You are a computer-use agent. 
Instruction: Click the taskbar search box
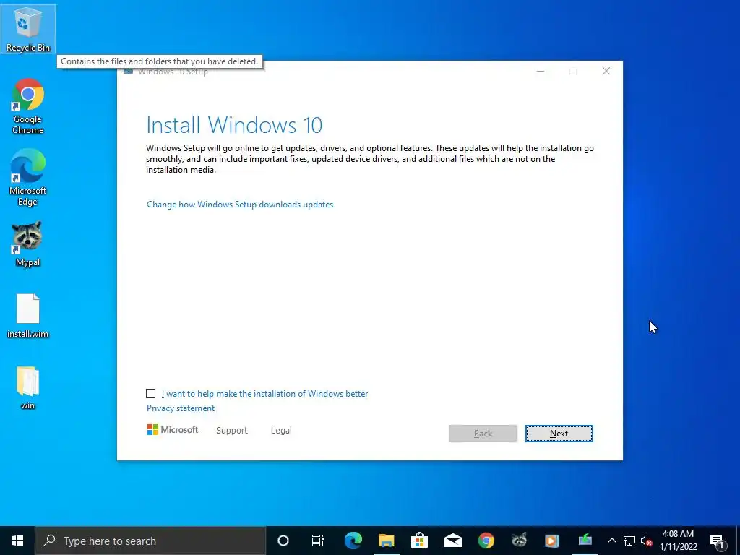pos(150,541)
